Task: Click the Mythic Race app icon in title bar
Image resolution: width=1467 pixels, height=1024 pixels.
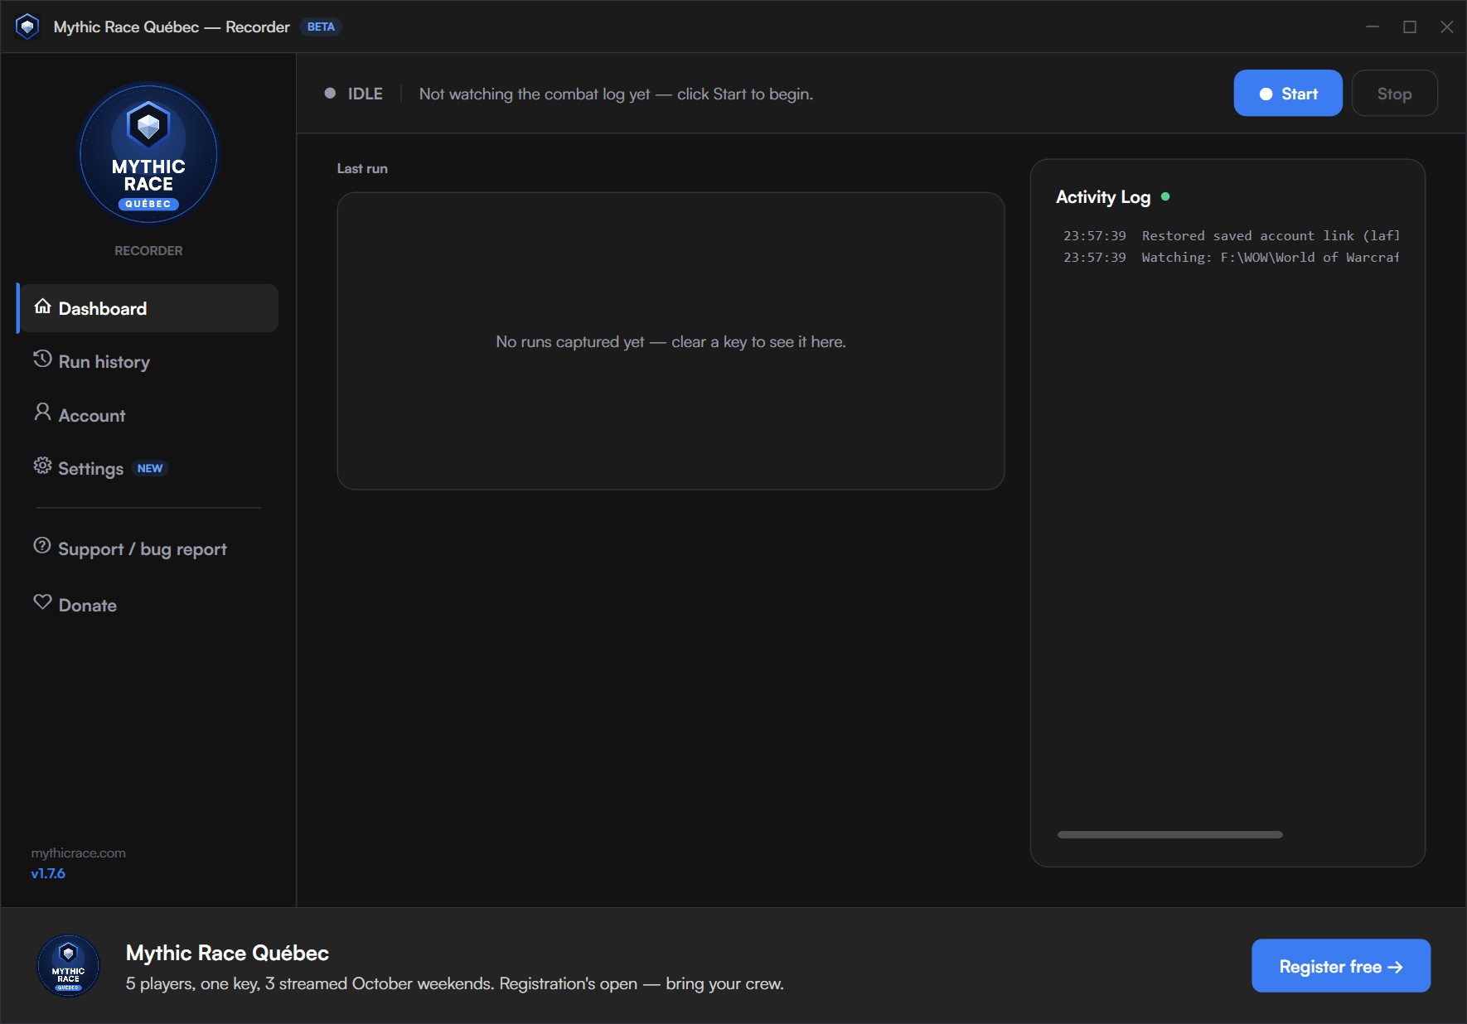Action: click(x=27, y=27)
